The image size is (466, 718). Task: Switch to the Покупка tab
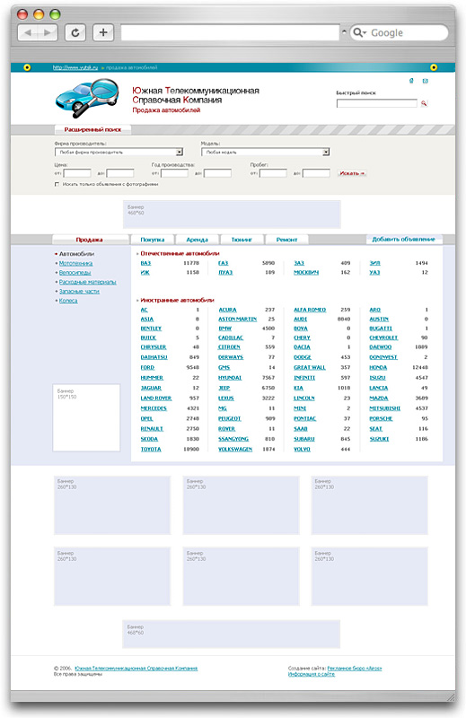(153, 240)
